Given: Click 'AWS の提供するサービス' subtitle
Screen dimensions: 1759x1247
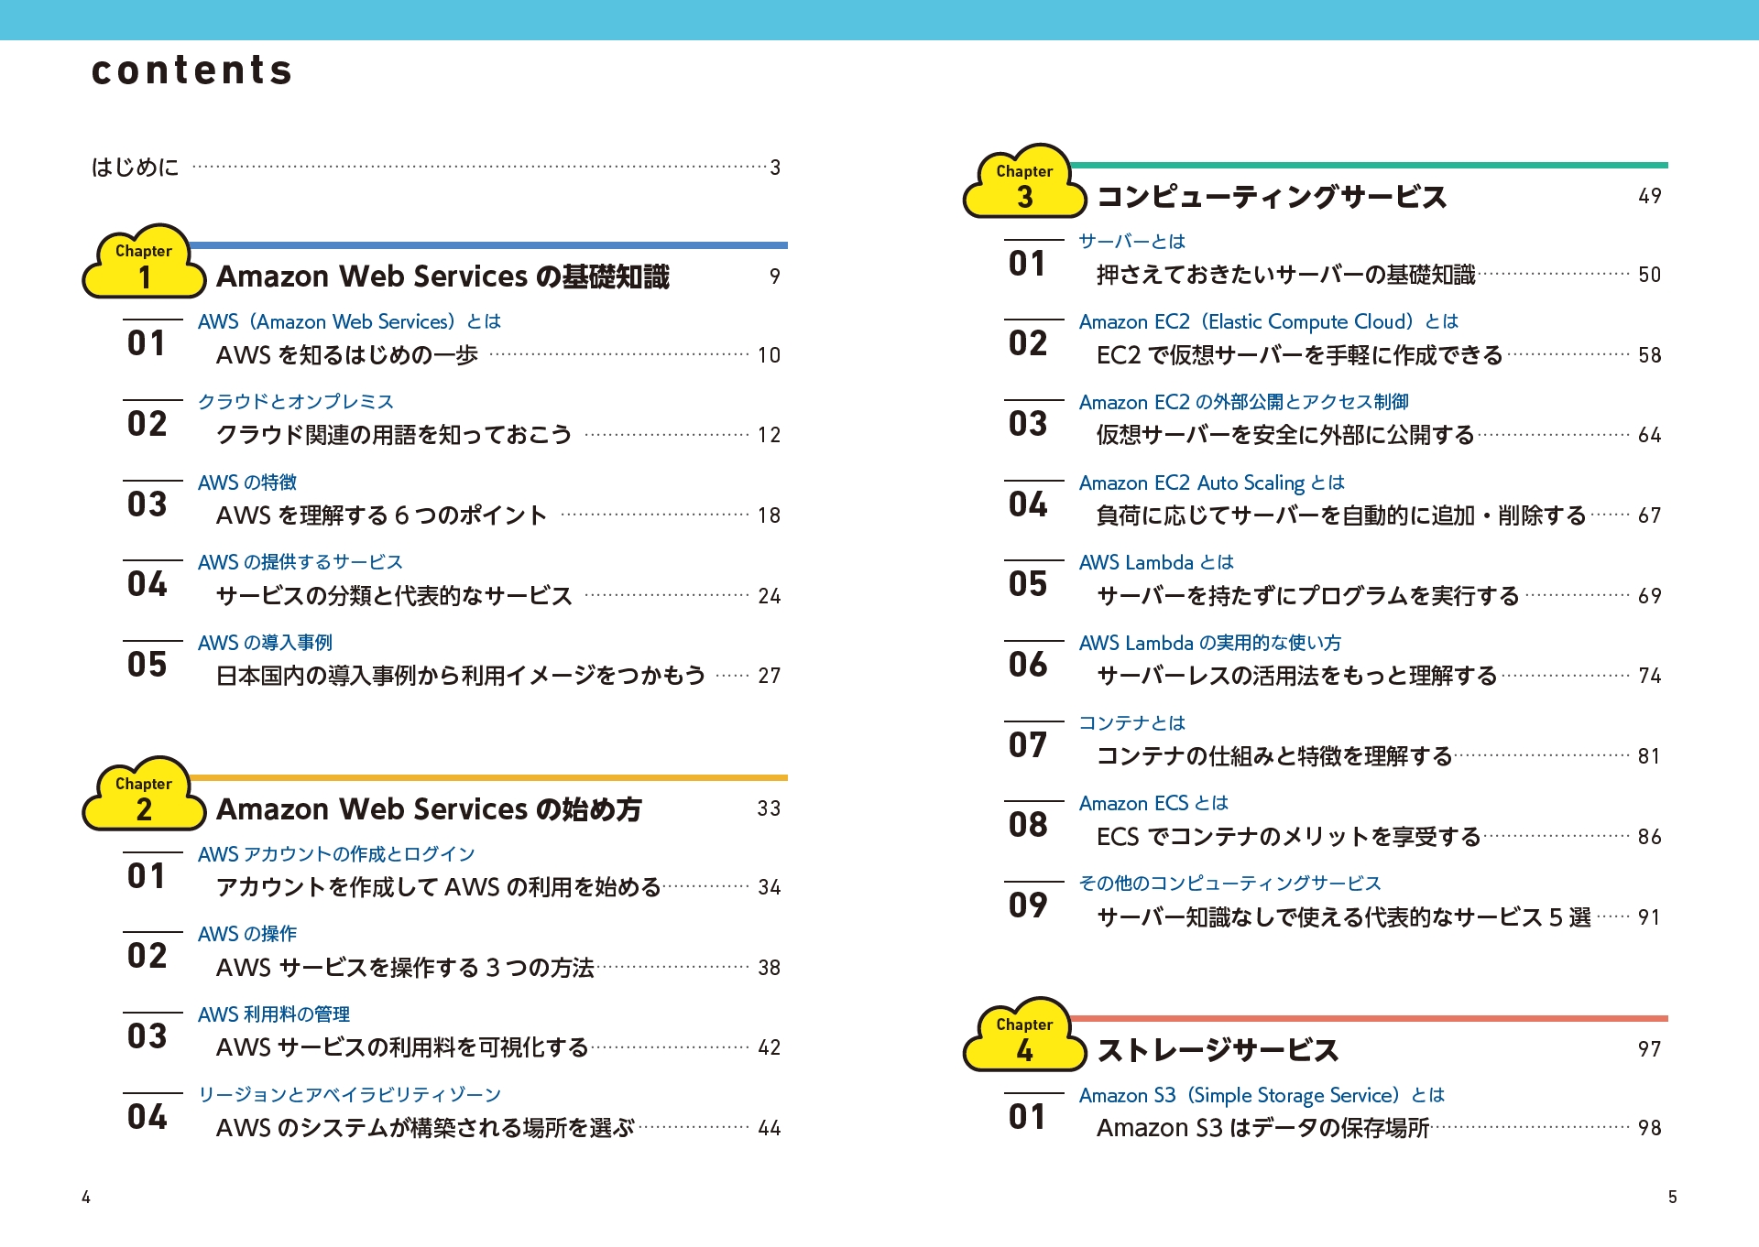Looking at the screenshot, I should tap(300, 561).
